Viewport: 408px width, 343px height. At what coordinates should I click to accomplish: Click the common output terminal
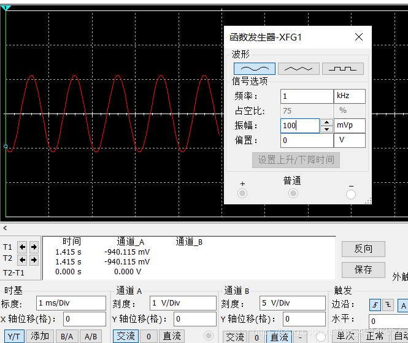pyautogui.click(x=293, y=193)
